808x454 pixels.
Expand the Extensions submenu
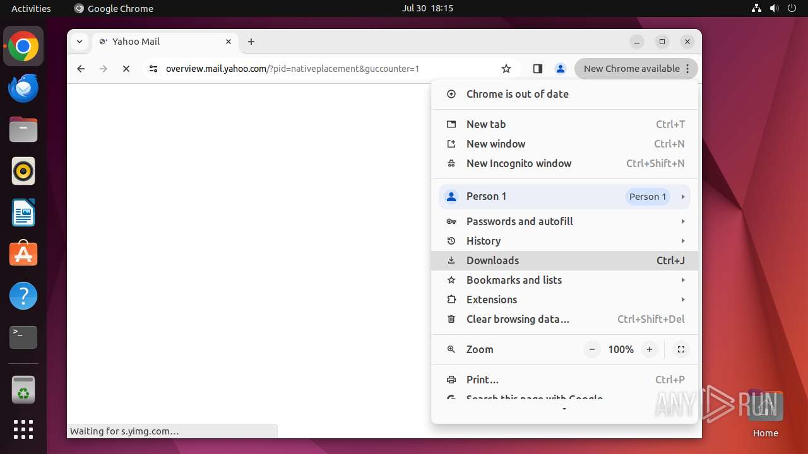click(565, 300)
